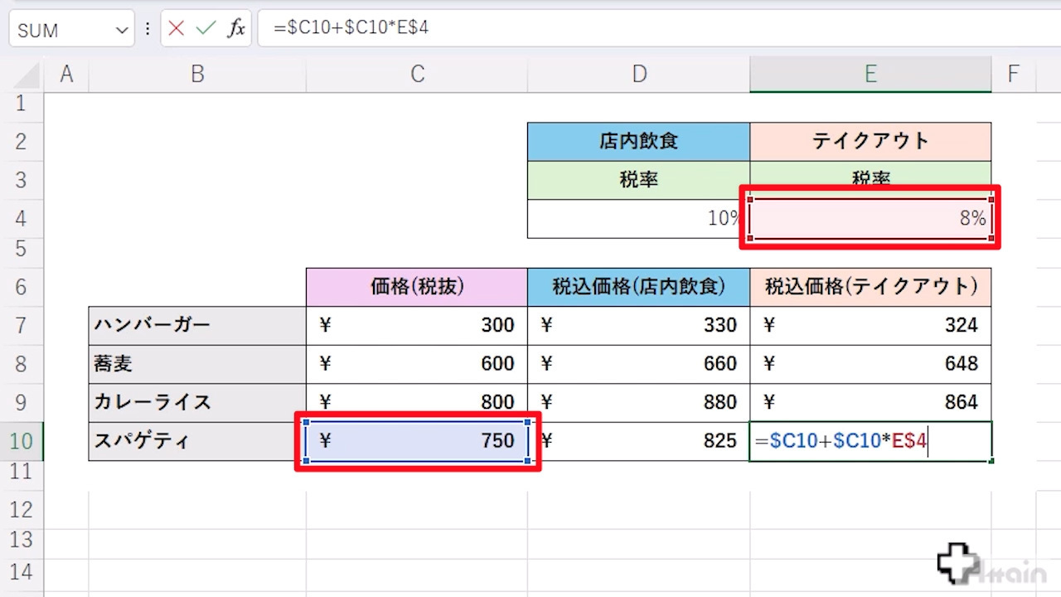Click the ¥324 takeout price cell
1061x597 pixels.
click(x=870, y=325)
